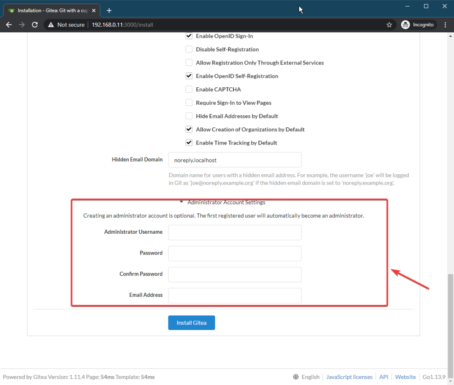Click the Hidden Email Domain label
Screen dimensions: 454x385
click(137, 159)
